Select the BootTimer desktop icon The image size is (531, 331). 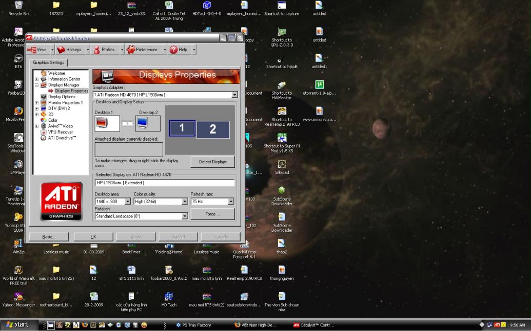point(131,248)
